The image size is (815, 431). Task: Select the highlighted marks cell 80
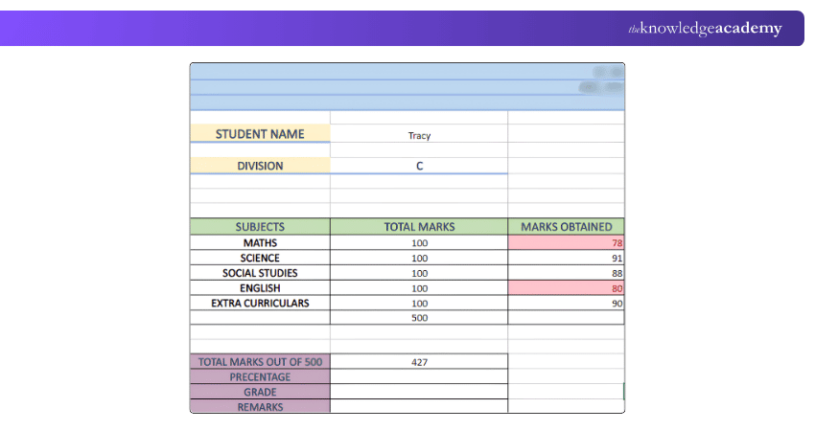point(566,287)
